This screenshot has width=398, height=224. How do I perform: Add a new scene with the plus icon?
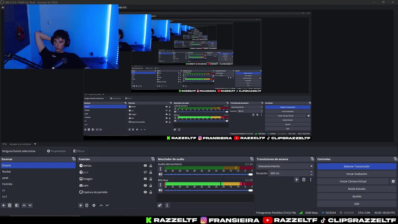(x=3, y=205)
